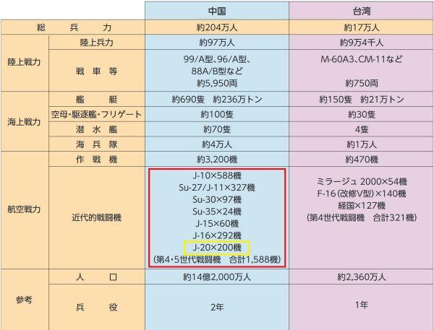The height and width of the screenshot is (330, 434).
Task: Select China's tank count 約5,950両
Action: pos(216,83)
